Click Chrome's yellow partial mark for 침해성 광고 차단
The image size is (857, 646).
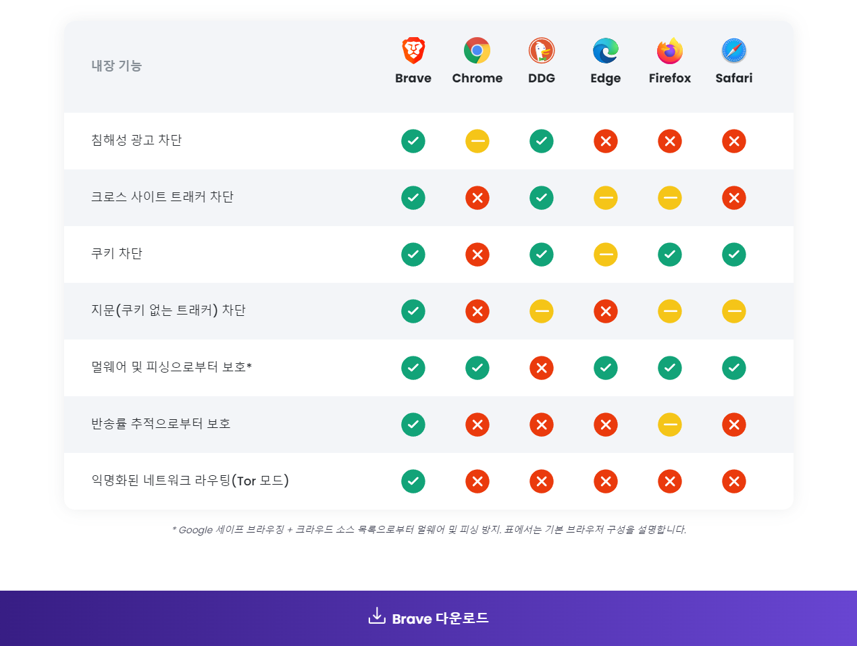click(477, 141)
